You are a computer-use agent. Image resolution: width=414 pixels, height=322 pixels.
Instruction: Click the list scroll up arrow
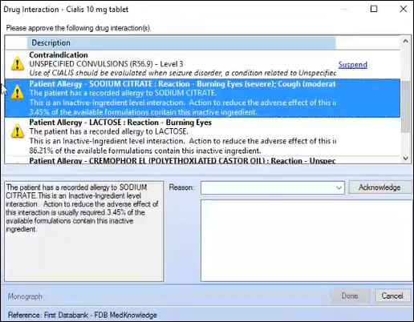point(405,42)
